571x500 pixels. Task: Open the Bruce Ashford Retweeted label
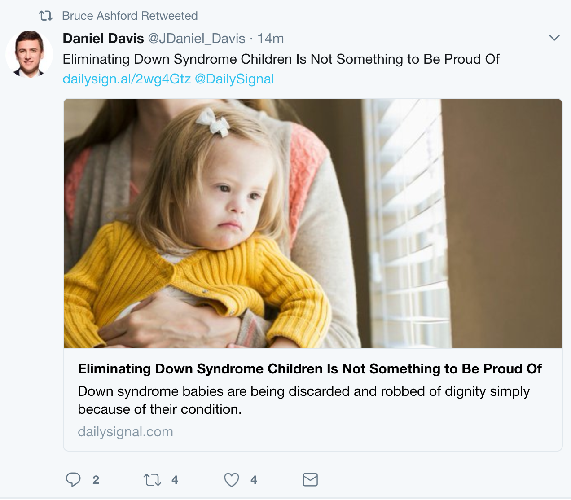click(x=130, y=16)
